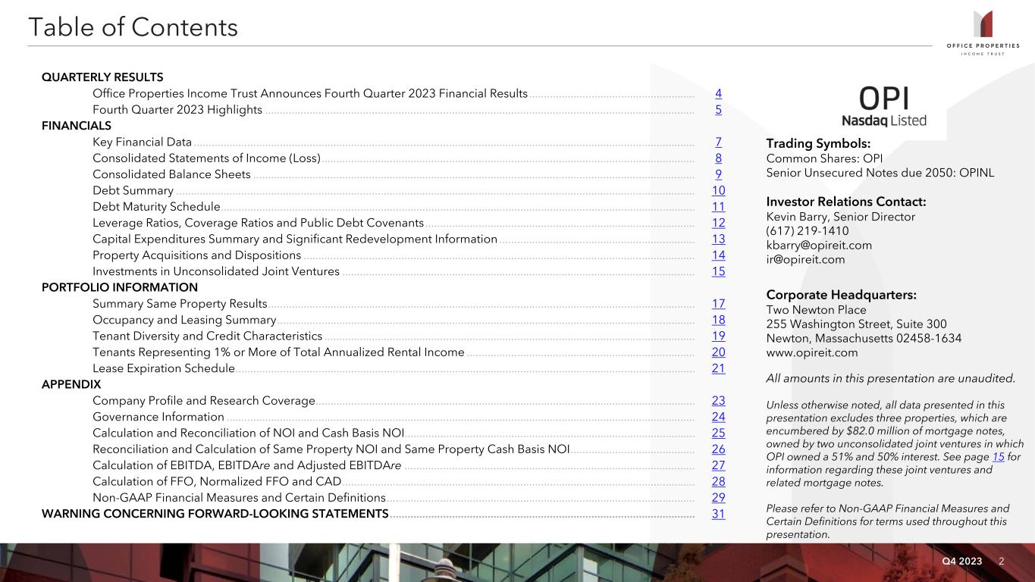Image resolution: width=1035 pixels, height=582 pixels.
Task: Open Key Financial Data page 7 link
Action: pos(718,142)
